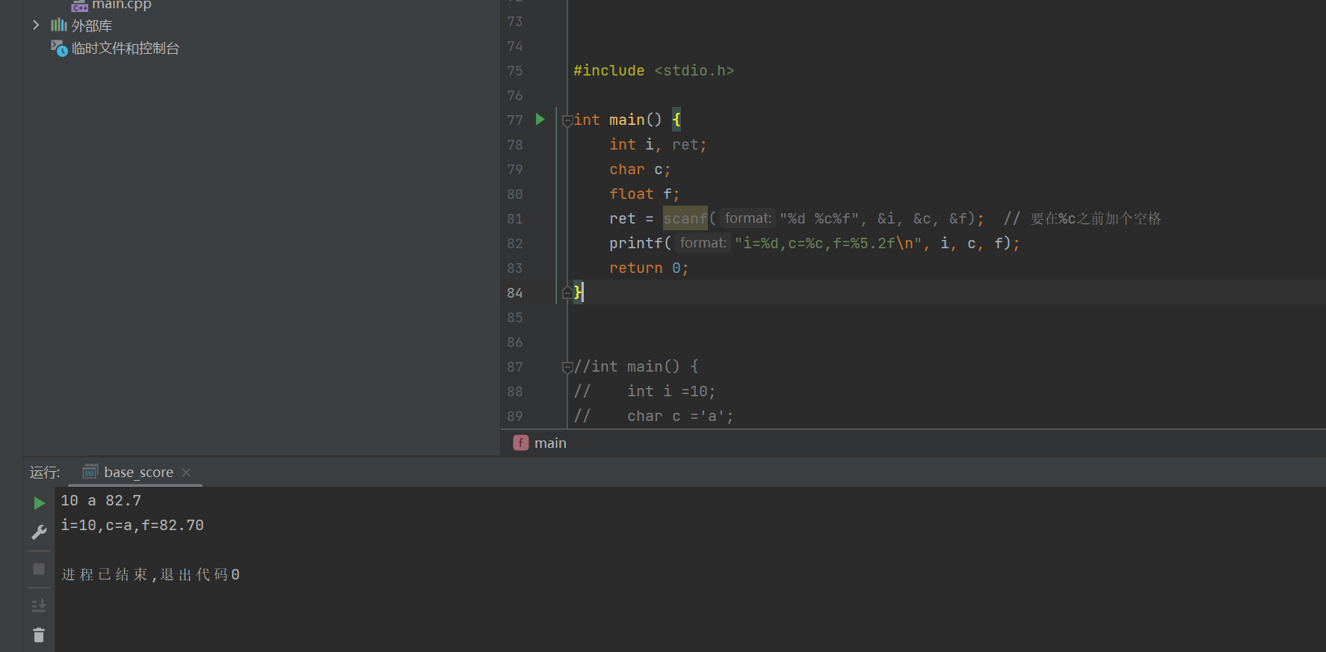
Task: Select 临时文件和控制台 in the project tree
Action: tap(125, 49)
